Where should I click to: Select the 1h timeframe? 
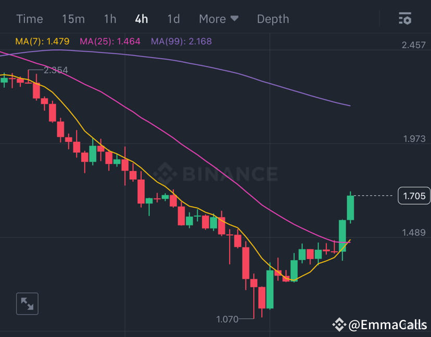(x=110, y=19)
